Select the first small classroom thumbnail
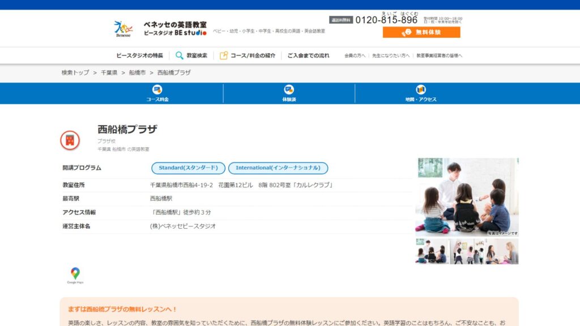The height and width of the screenshot is (326, 580). point(432,251)
